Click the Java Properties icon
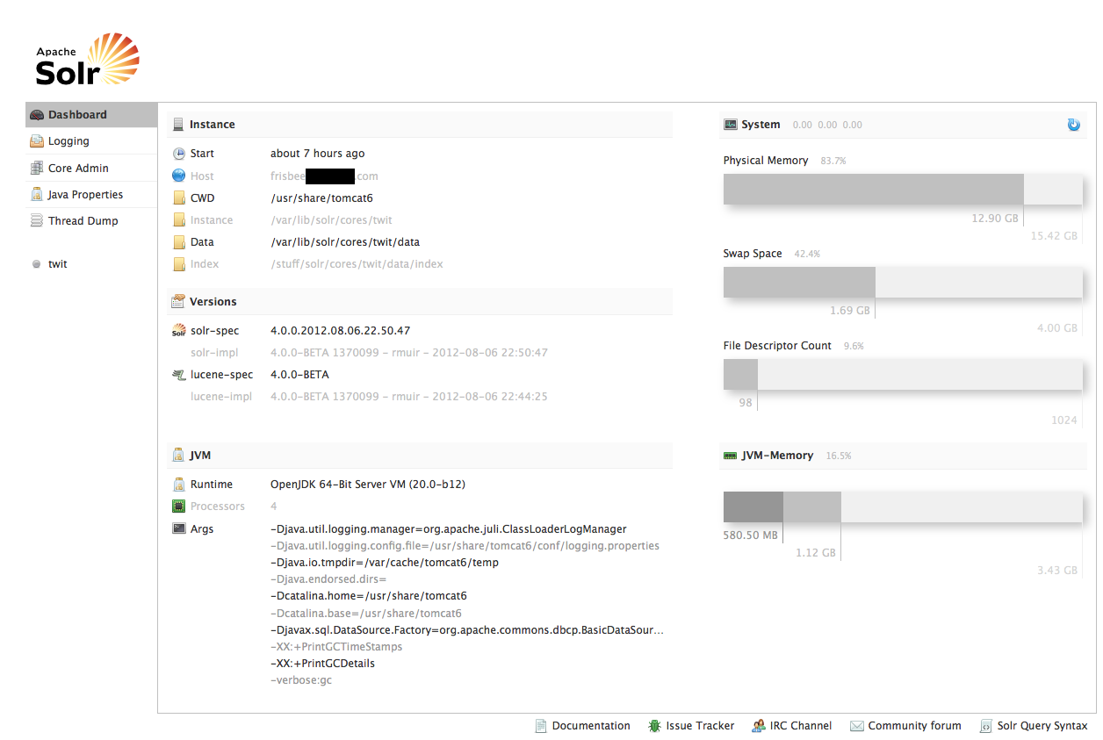Screen dimensions: 1103x740 [36, 195]
